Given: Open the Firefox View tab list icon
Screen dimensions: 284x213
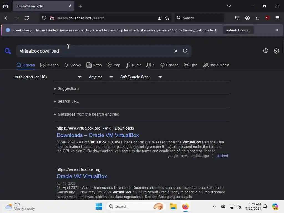Looking at the screenshot, I should [x=6, y=6].
